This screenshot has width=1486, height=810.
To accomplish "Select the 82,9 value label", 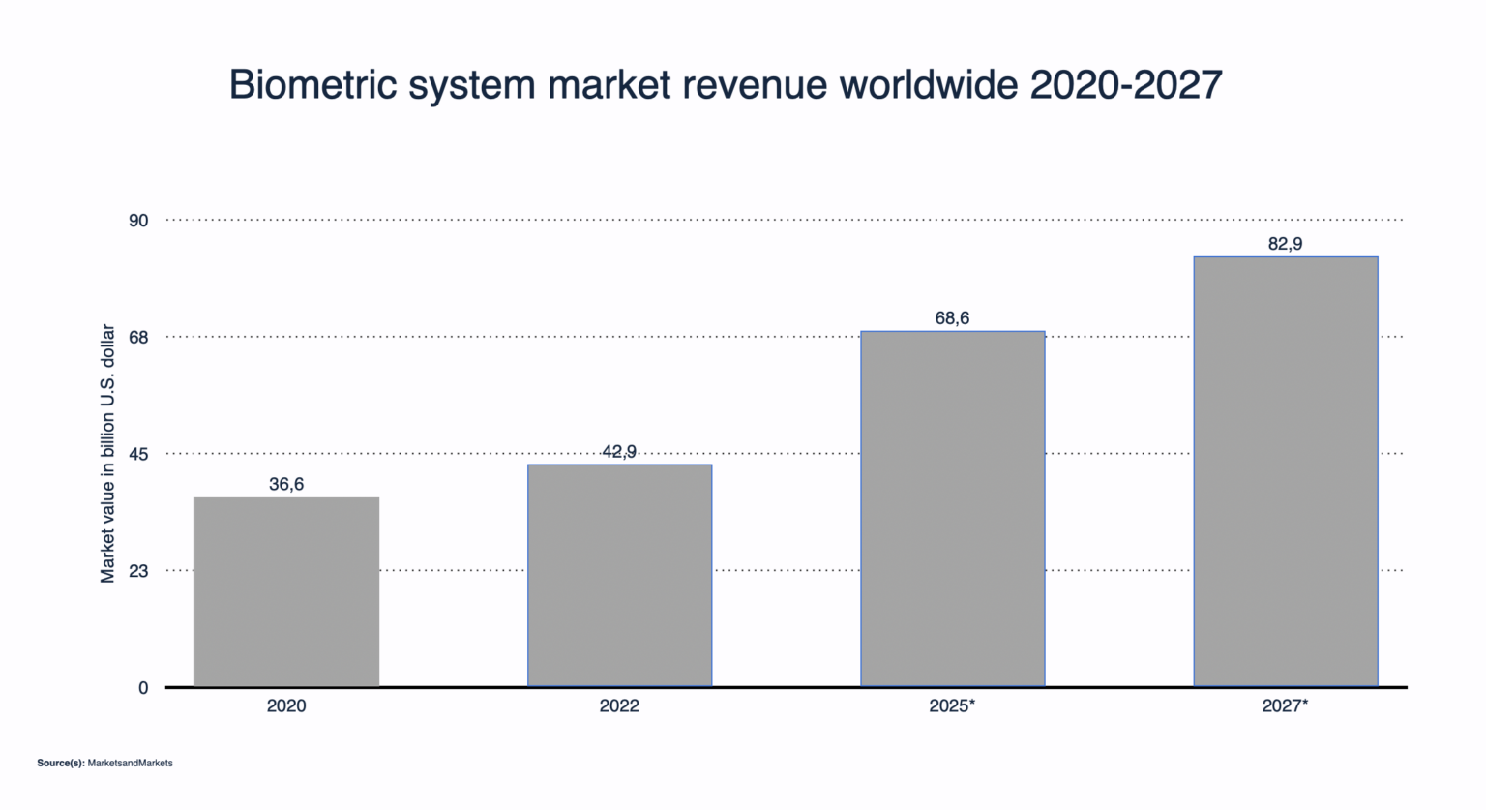I will [x=1285, y=244].
